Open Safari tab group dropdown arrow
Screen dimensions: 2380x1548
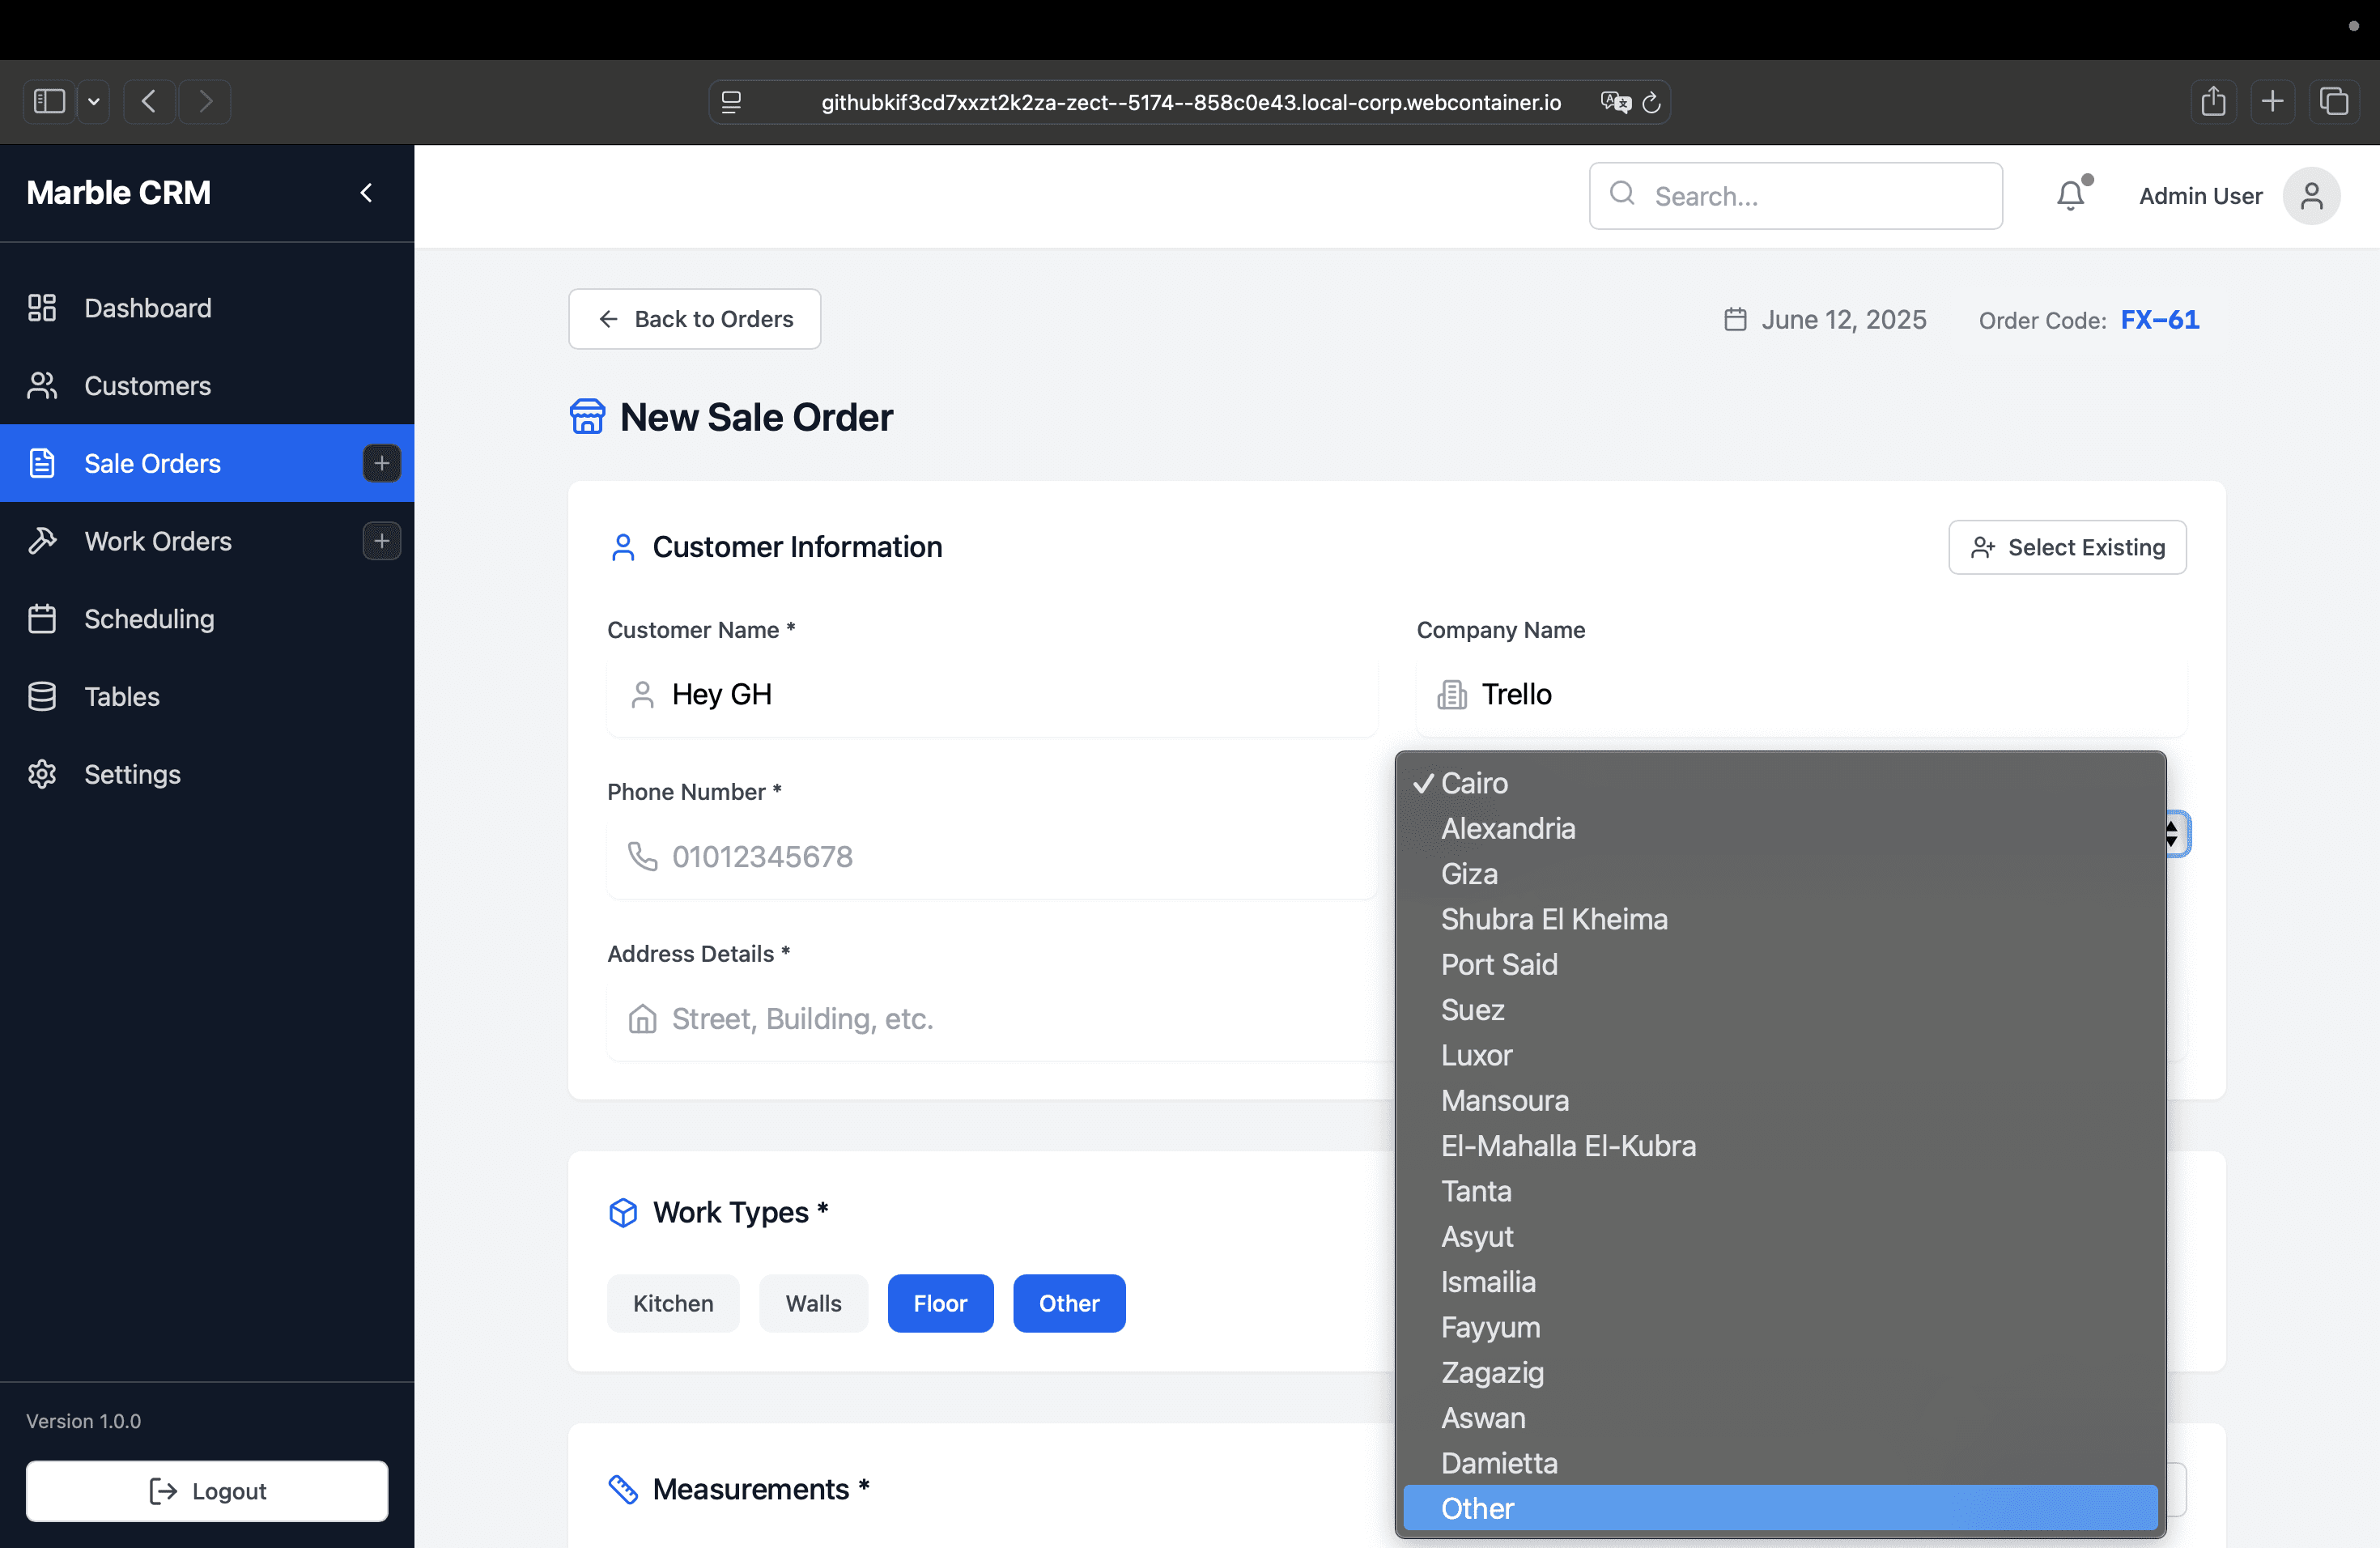[x=94, y=101]
